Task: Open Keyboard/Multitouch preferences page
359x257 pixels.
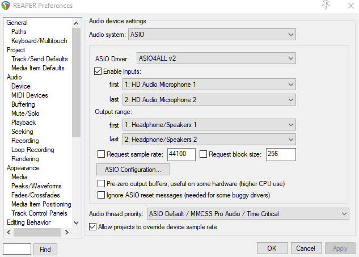Action: [39, 41]
